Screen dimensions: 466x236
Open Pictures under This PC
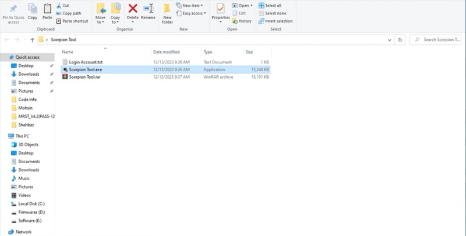[x=26, y=186]
